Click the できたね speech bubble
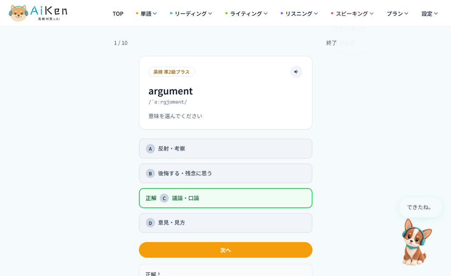 tap(420, 207)
